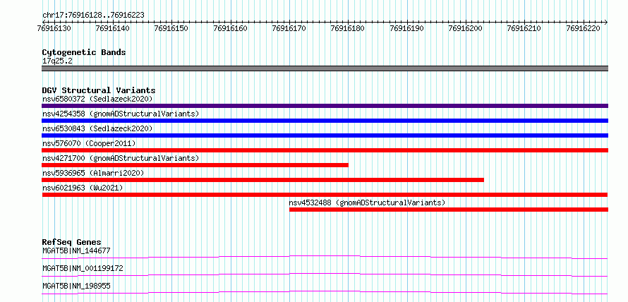Image resolution: width=628 pixels, height=302 pixels.
Task: Select the RefSeq Genes track title
Action: point(72,242)
